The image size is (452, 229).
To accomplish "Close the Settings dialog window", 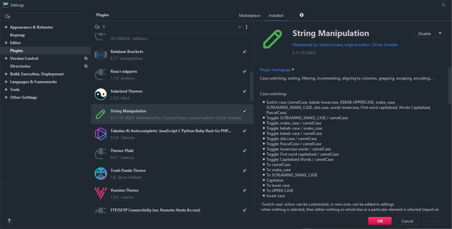I will (x=444, y=5).
